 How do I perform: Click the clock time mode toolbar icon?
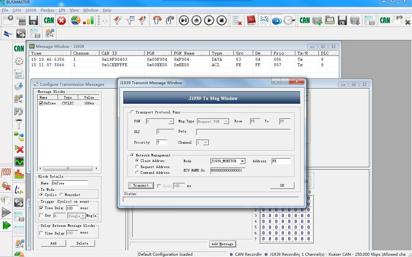(288, 21)
